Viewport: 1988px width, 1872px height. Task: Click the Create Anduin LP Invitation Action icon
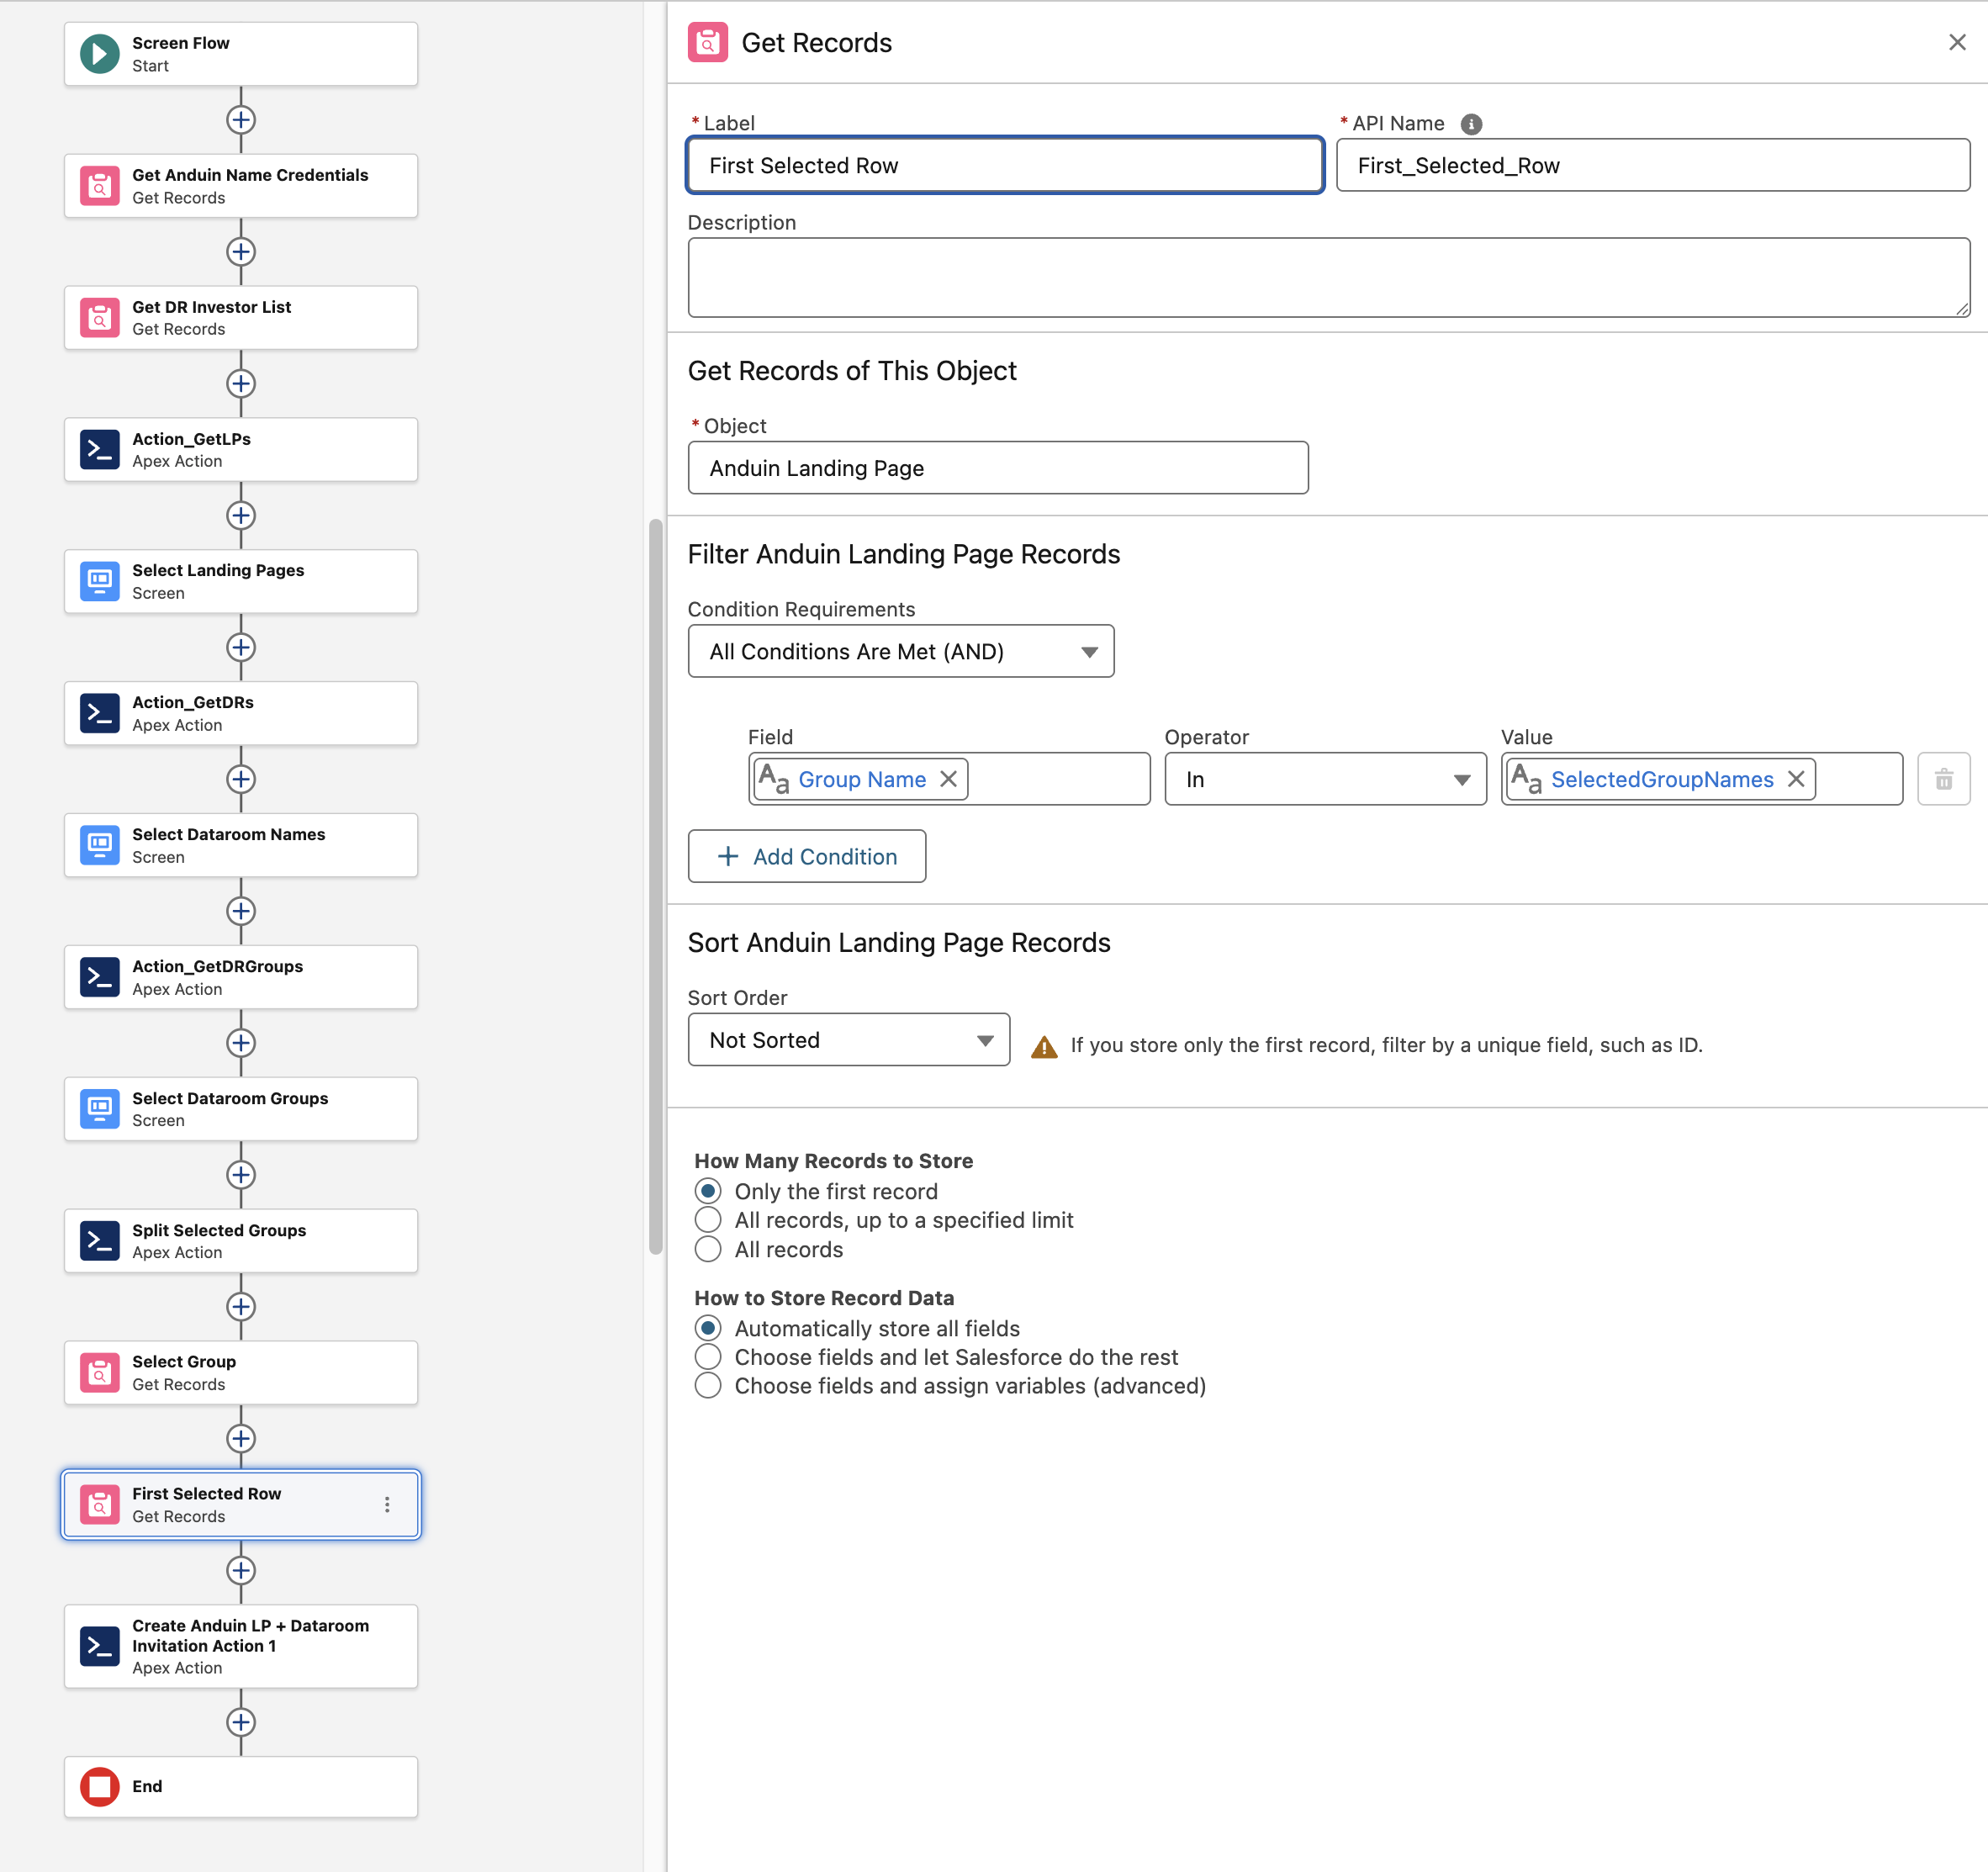point(100,1646)
